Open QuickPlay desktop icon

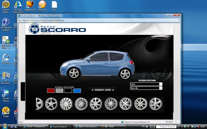coord(6,59)
